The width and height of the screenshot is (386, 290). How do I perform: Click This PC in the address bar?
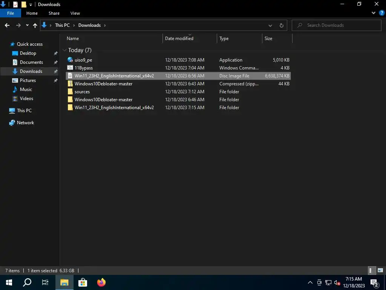point(62,25)
